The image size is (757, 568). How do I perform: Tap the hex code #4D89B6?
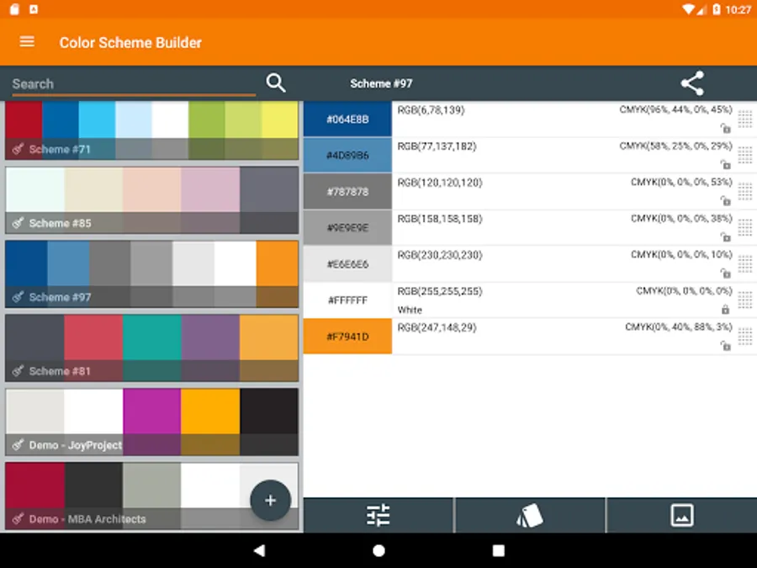point(347,155)
